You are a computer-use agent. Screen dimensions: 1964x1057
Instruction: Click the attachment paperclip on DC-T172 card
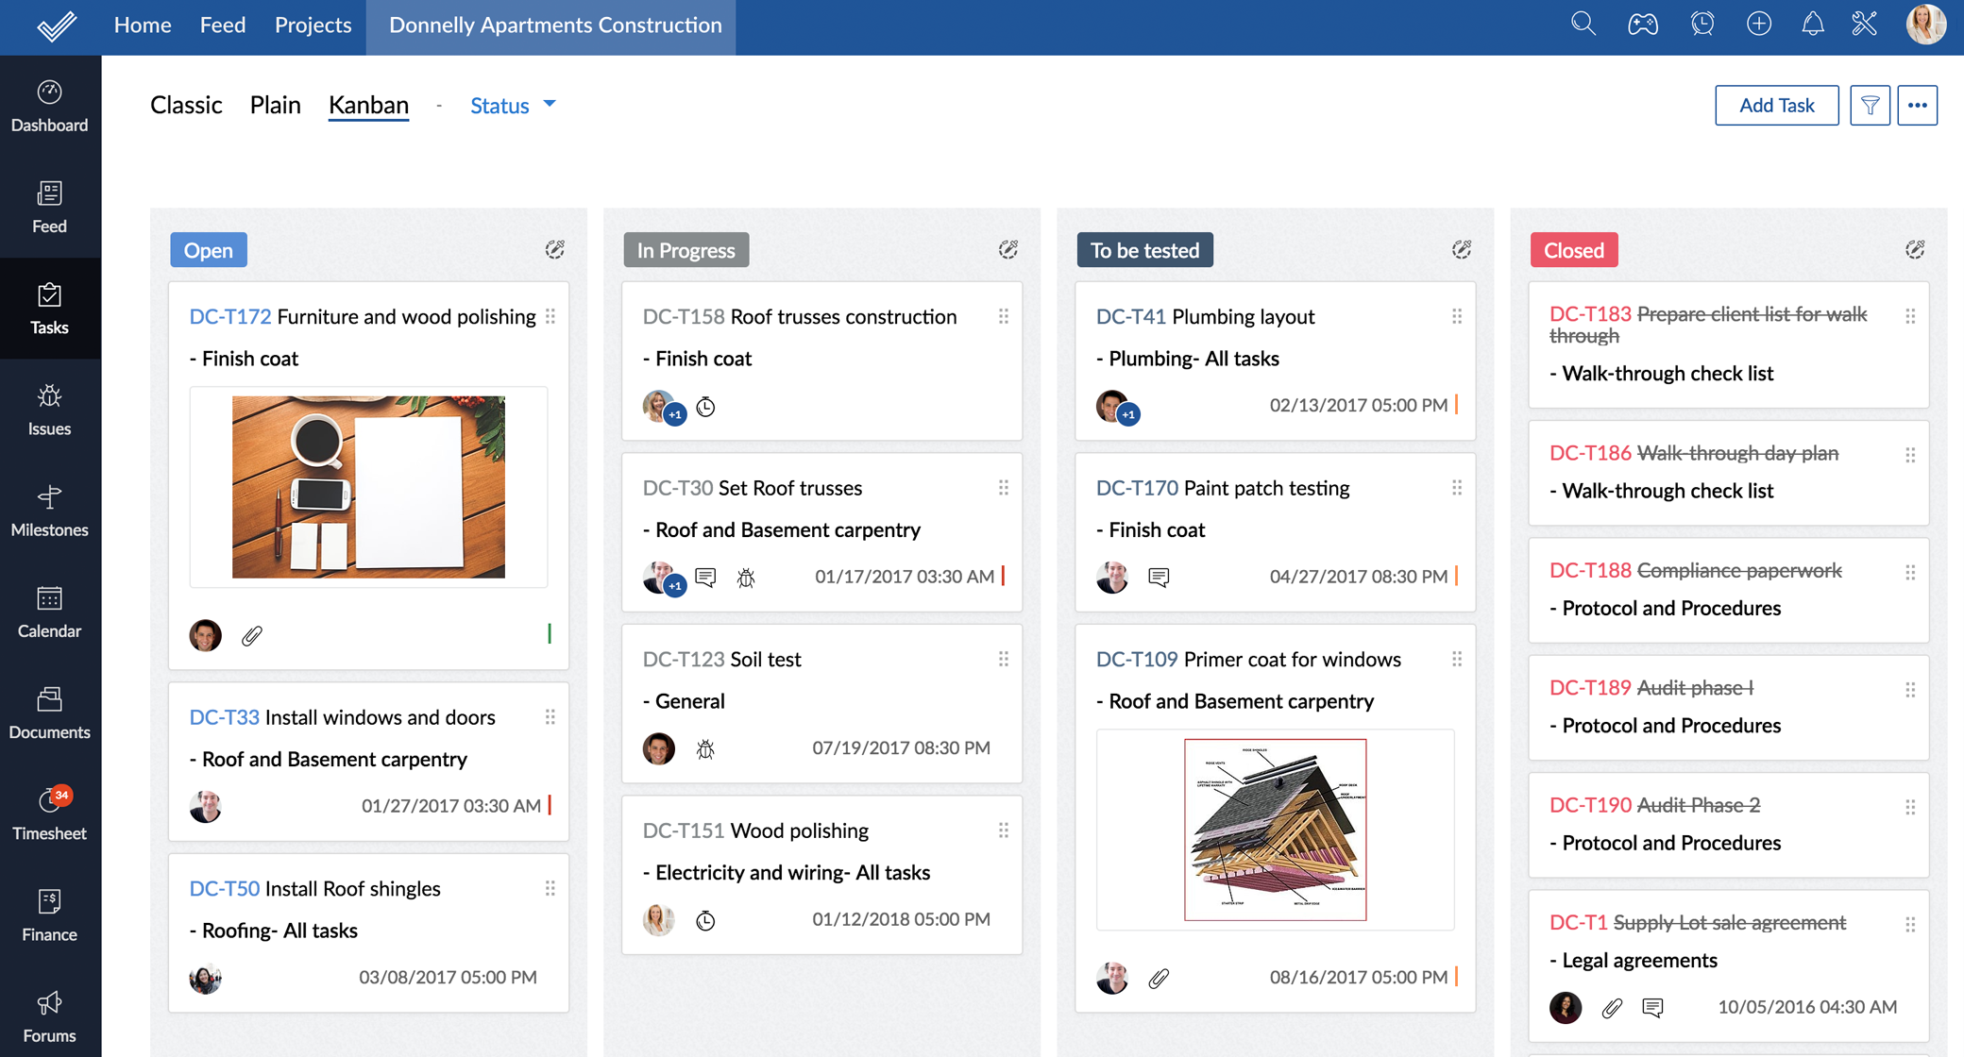pyautogui.click(x=252, y=636)
